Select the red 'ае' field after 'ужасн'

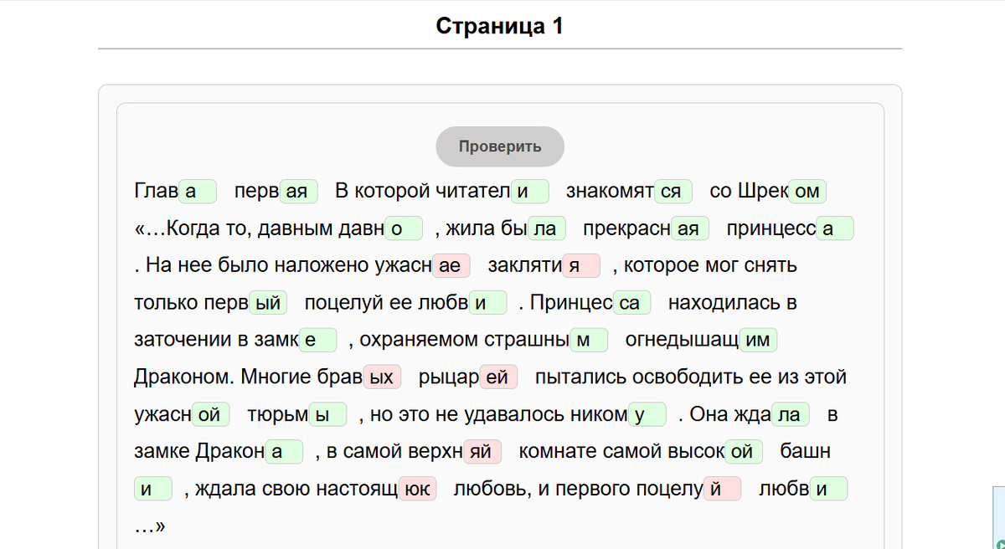click(451, 265)
